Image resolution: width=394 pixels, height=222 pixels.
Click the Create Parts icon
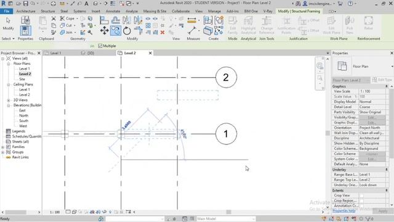pyautogui.click(x=208, y=31)
